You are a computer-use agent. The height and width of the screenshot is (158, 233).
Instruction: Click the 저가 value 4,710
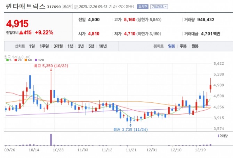(x=130, y=34)
